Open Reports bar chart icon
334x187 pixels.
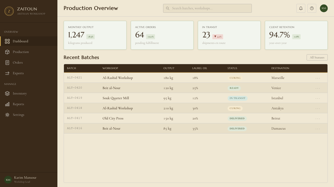[x=7, y=104]
